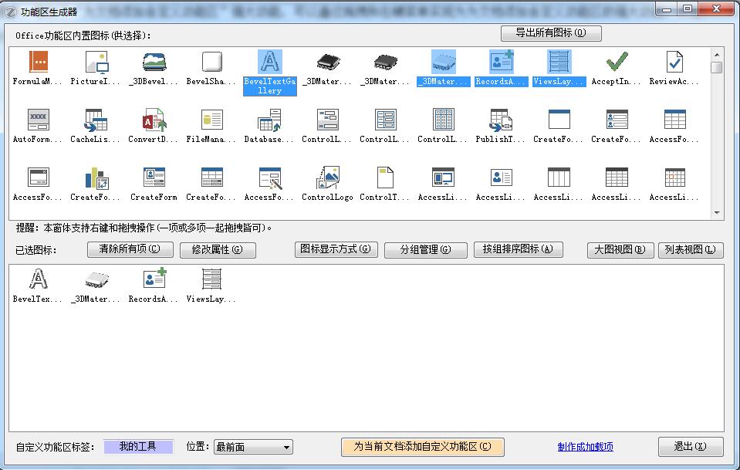Open the 位置 position dropdown
The image size is (740, 470).
click(253, 447)
